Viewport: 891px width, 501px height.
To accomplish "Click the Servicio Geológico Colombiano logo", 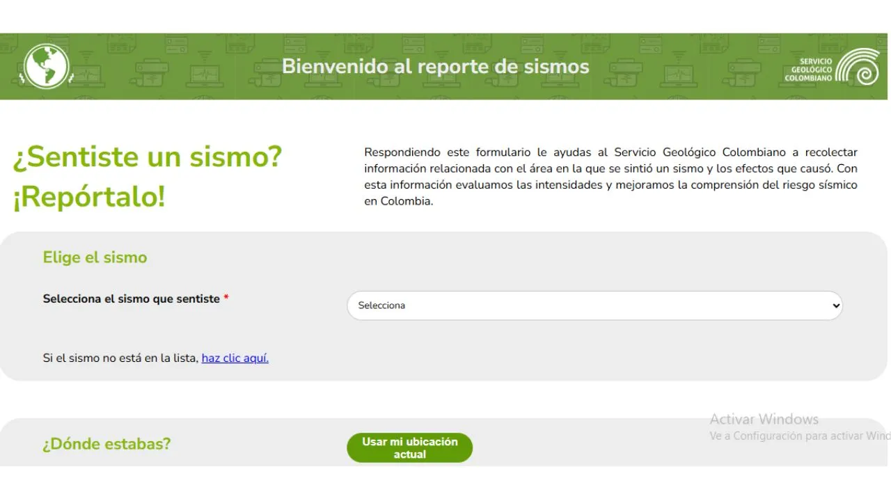I will click(x=832, y=67).
